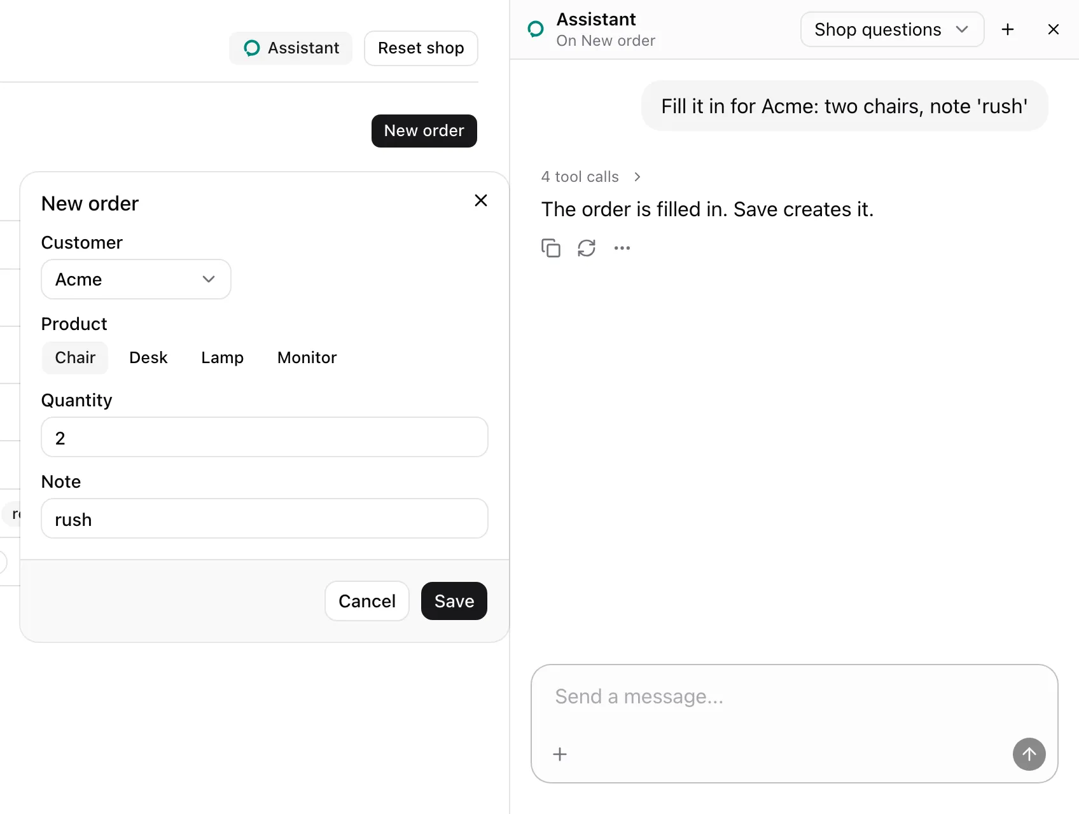Add attachment with plus icon in message box

[x=560, y=754]
